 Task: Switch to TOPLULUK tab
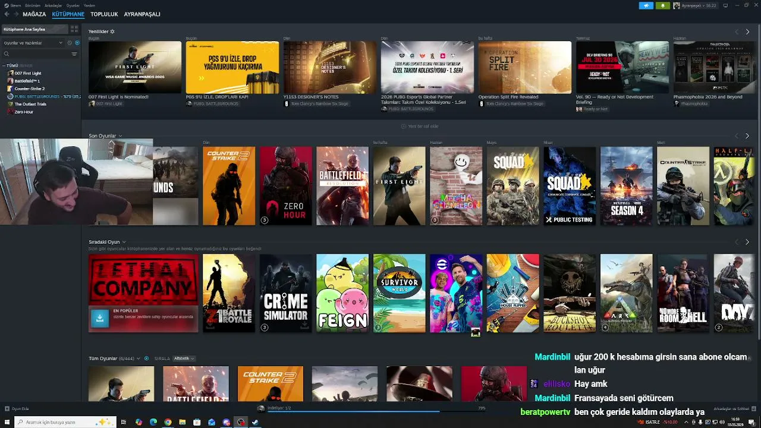(104, 14)
